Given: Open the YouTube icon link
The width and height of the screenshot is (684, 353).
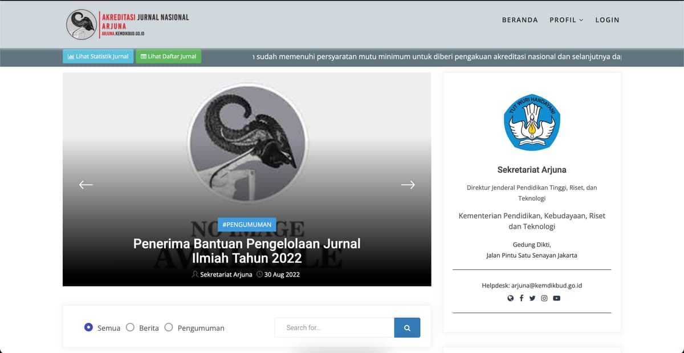Looking at the screenshot, I should tap(557, 298).
